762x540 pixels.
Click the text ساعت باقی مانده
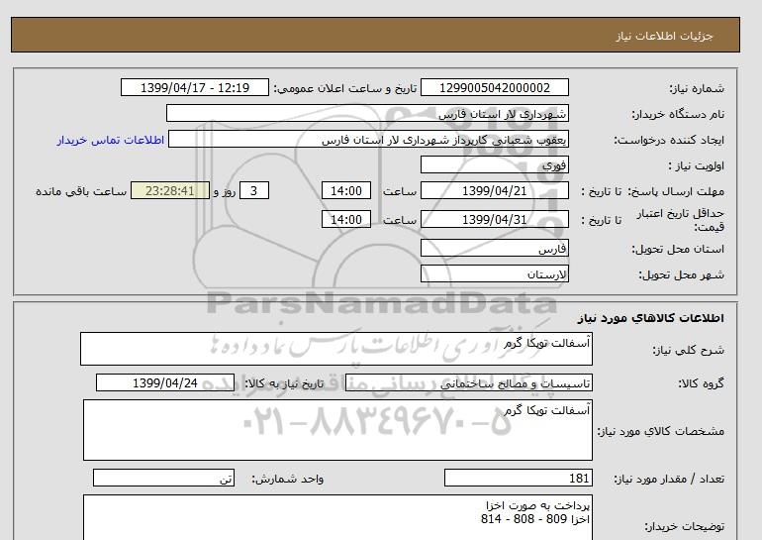81,191
